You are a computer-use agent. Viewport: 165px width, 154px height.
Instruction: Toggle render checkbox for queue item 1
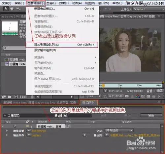coord(15,126)
